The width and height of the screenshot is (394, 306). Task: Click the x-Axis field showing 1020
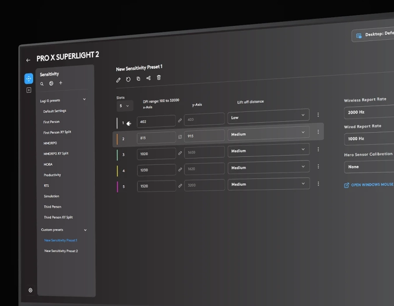click(x=156, y=154)
